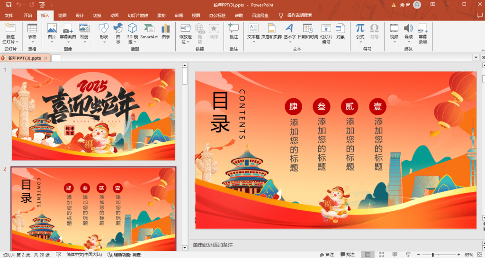Switch to the Design tab
The width and height of the screenshot is (485, 258).
coord(80,15)
